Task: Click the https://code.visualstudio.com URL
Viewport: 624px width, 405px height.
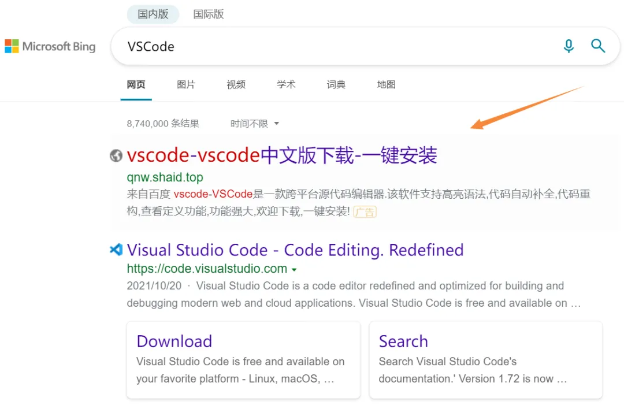Action: pos(207,269)
